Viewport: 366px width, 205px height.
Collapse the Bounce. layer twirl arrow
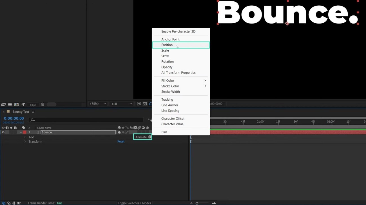tap(21, 132)
